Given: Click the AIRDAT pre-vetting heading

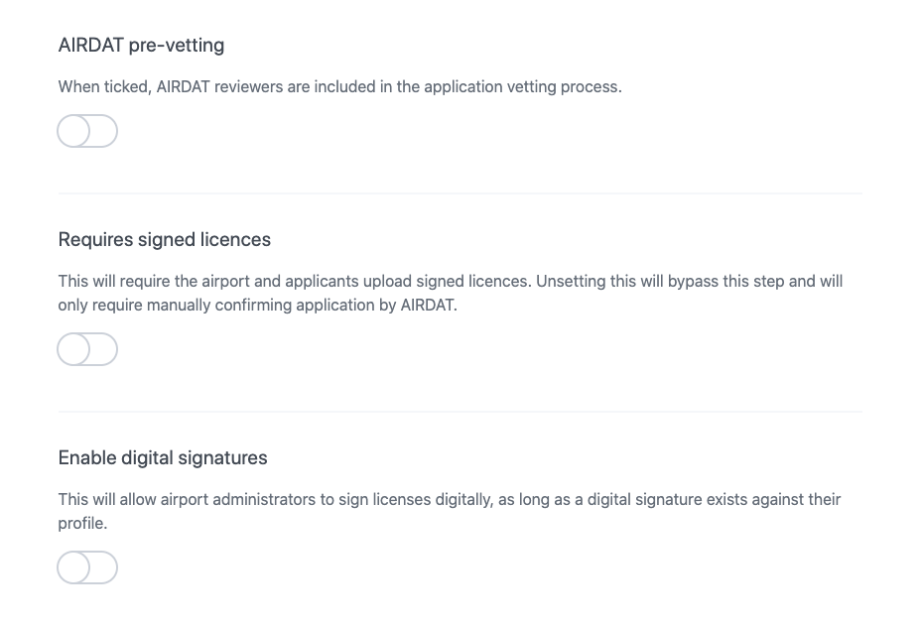Looking at the screenshot, I should coord(141,45).
